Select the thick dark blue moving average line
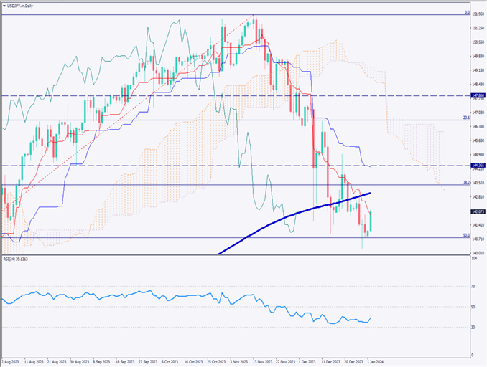 point(287,216)
